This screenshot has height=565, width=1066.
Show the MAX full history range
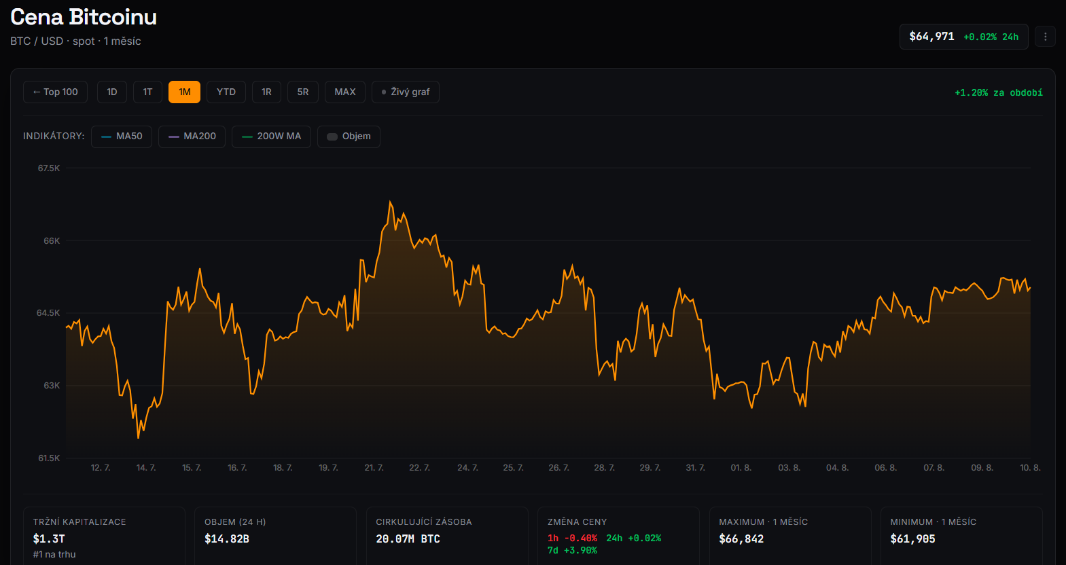(x=345, y=92)
